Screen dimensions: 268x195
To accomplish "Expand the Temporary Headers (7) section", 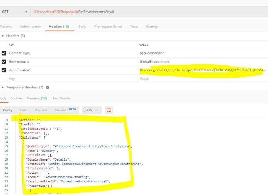I will click(x=3, y=87).
